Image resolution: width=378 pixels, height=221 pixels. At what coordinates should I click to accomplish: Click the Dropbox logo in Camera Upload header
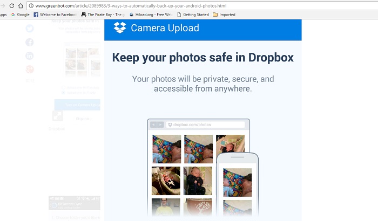[120, 28]
